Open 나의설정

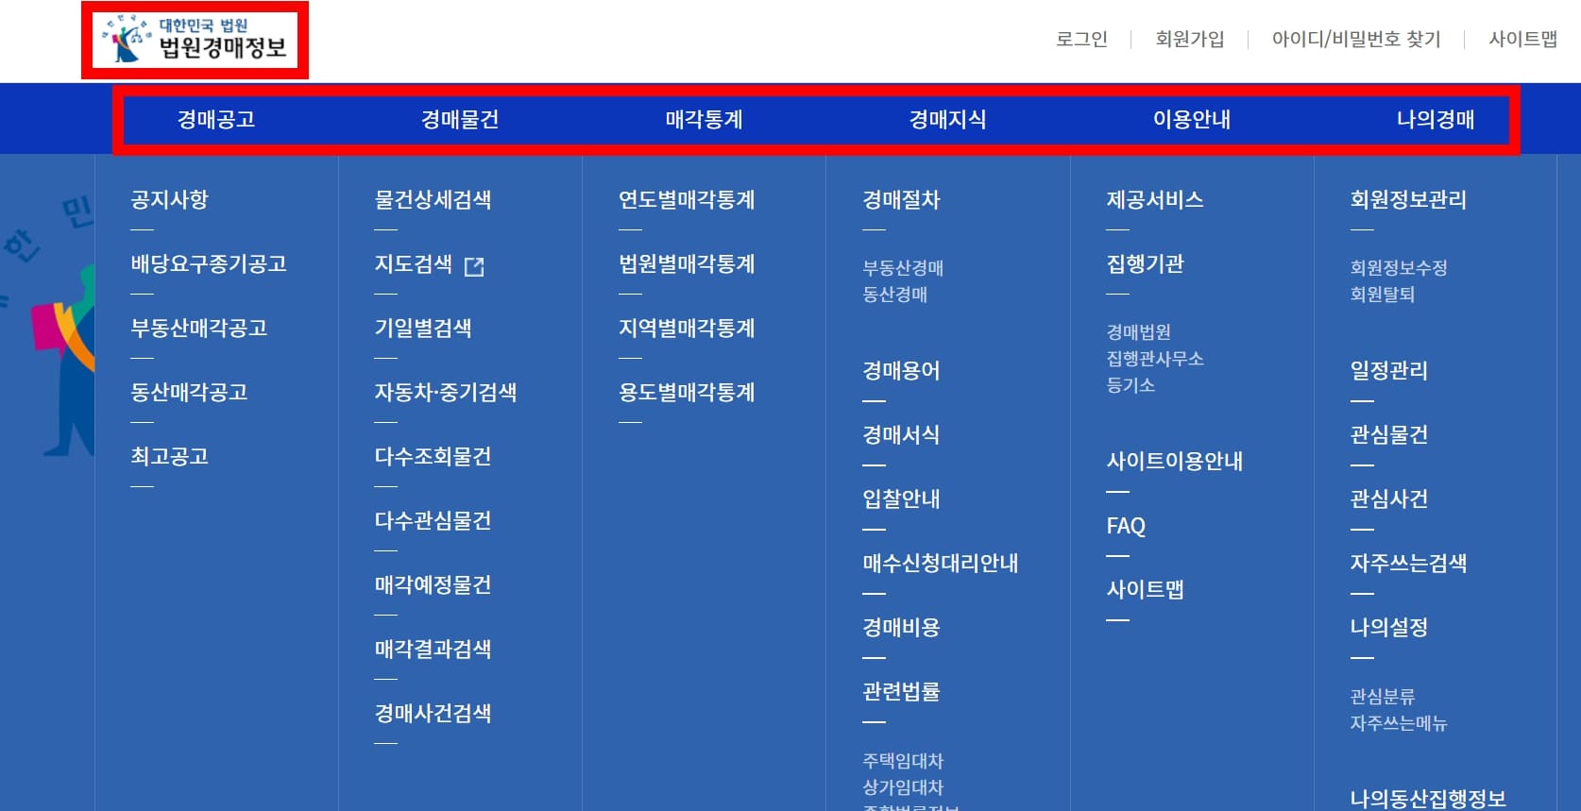point(1388,627)
